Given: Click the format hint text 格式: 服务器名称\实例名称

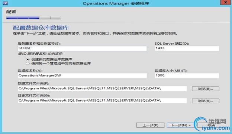Looking at the screenshot, I should coord(40,54).
